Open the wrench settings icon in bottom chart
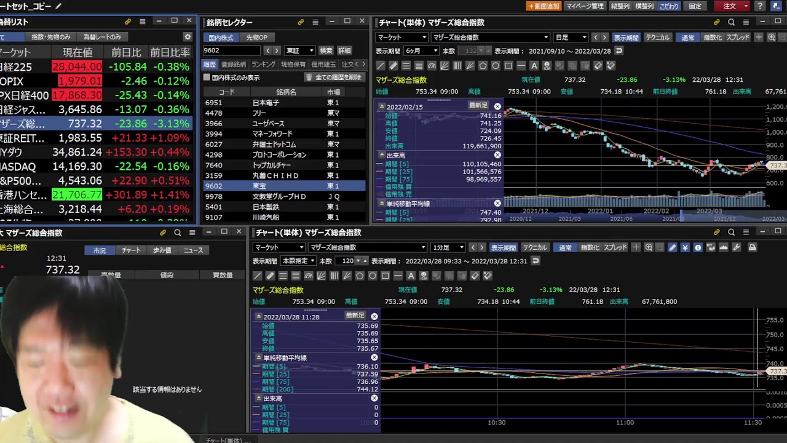 [x=737, y=248]
